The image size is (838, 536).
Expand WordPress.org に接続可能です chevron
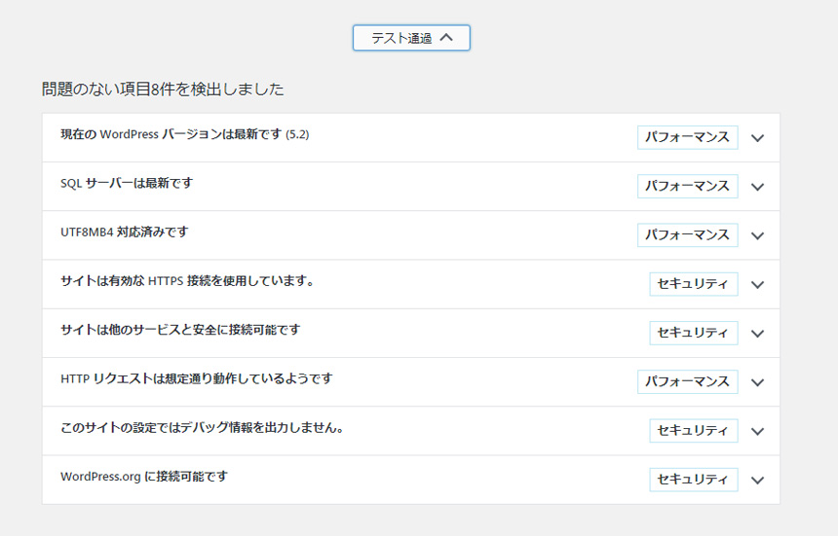pyautogui.click(x=757, y=481)
